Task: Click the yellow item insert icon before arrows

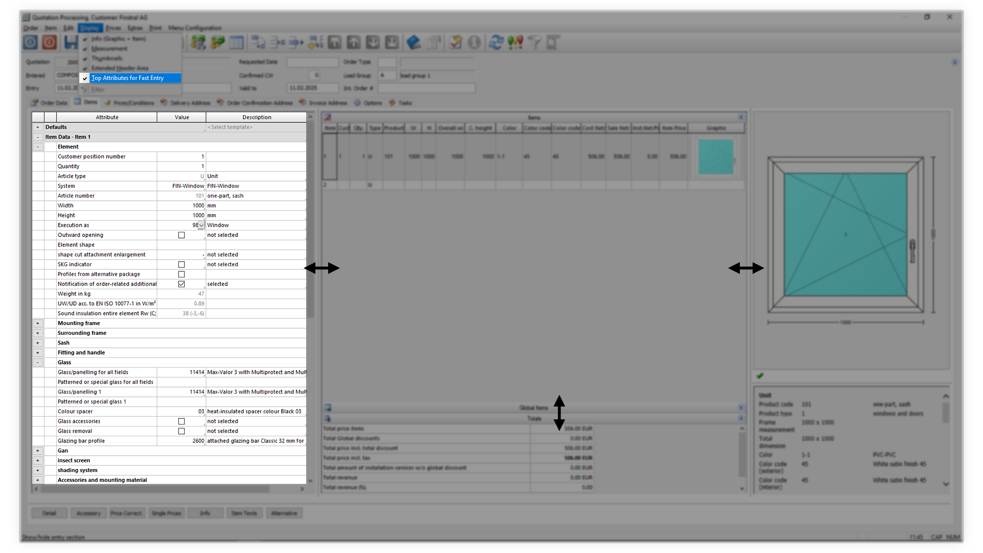Action: click(315, 42)
